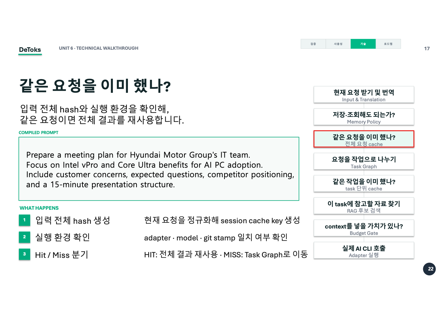This screenshot has width=446, height=315.
Task: Select the highlighted 전체 요청 cache step
Action: [x=364, y=139]
